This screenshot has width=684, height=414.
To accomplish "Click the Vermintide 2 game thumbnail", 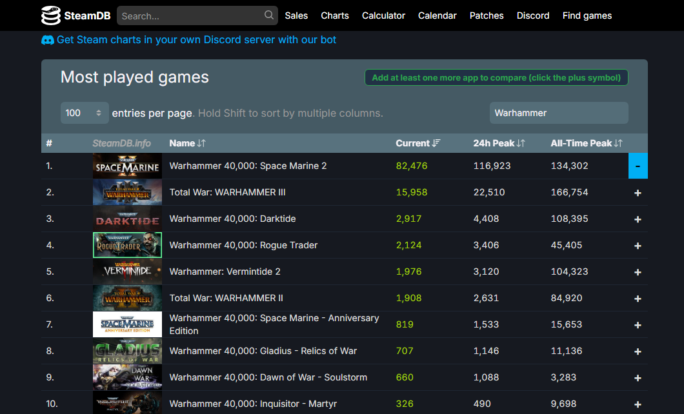I will (x=127, y=271).
